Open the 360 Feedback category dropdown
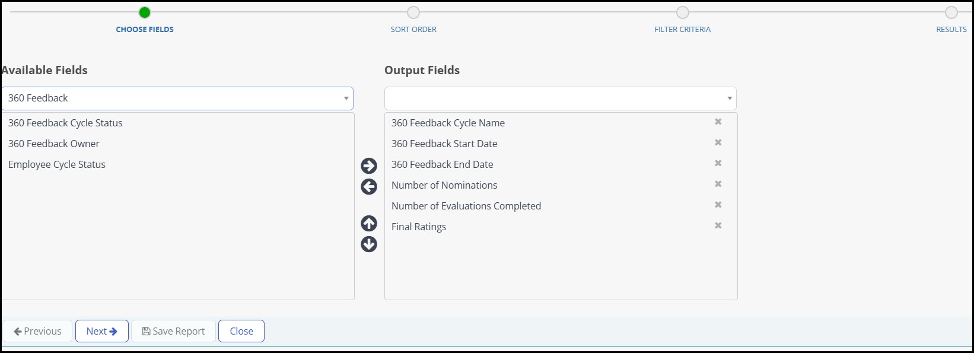 [177, 98]
